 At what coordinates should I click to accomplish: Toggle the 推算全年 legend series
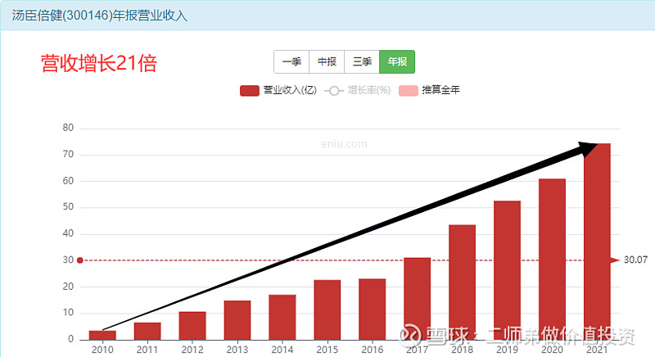pos(429,90)
